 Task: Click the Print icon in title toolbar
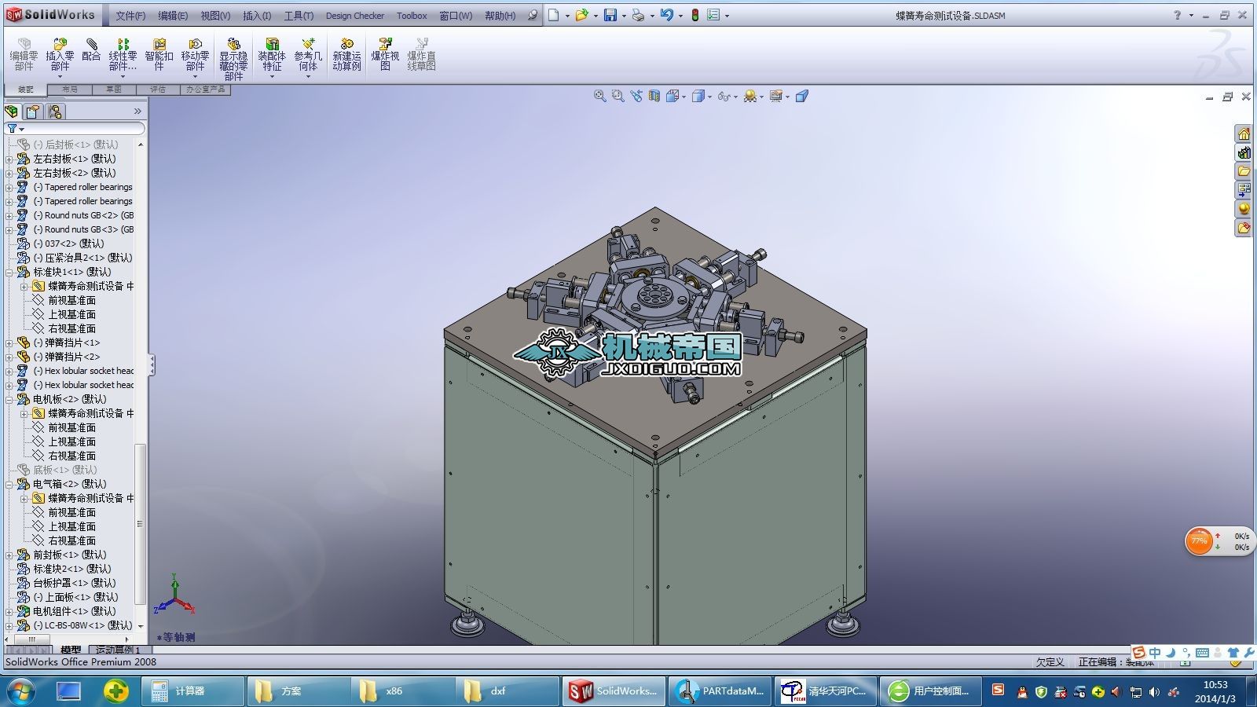pyautogui.click(x=638, y=15)
